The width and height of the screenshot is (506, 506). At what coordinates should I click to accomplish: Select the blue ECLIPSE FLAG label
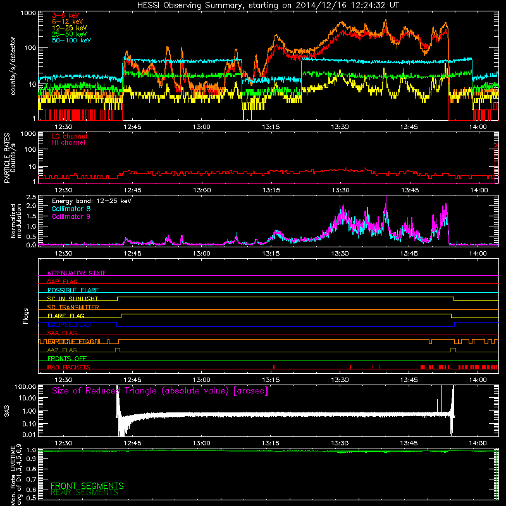pos(69,324)
